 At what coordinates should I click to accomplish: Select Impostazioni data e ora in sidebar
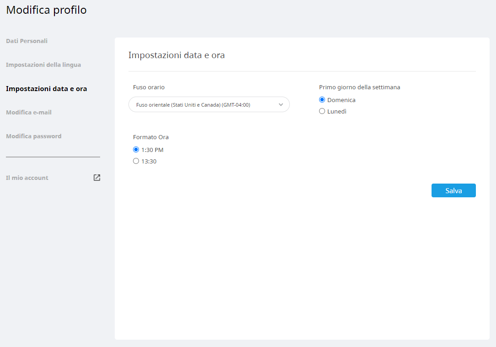(46, 88)
